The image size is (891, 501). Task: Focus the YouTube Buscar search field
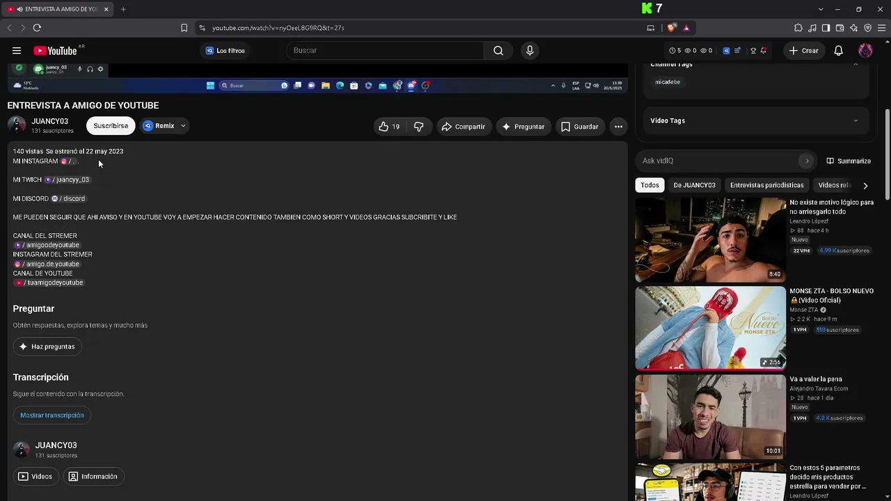coord(385,50)
